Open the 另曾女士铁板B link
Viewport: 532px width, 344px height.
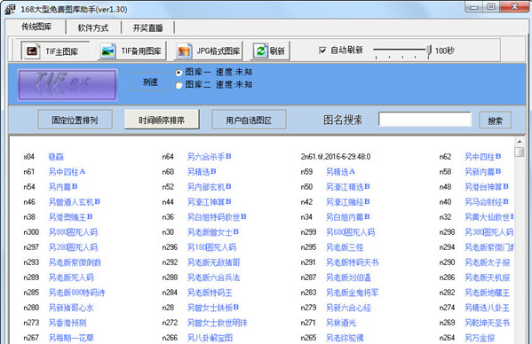[213, 308]
